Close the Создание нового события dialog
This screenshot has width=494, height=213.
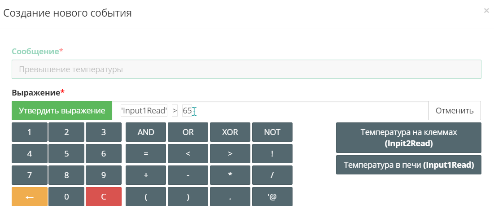486,10
